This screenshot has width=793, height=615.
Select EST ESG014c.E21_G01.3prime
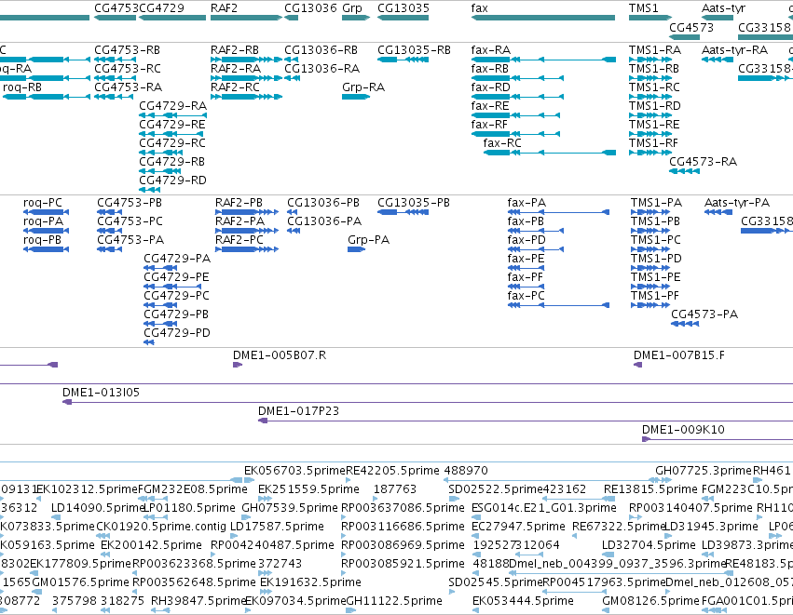pyautogui.click(x=543, y=508)
